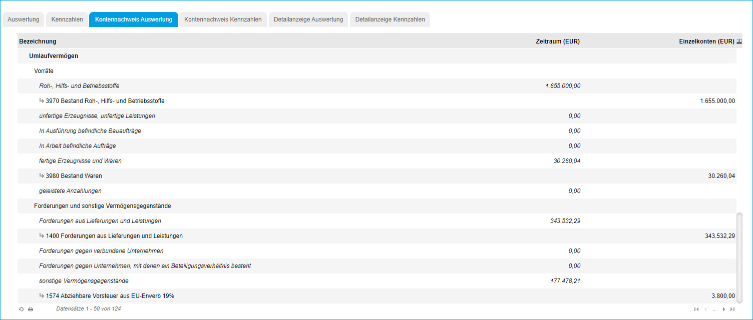Screen dimensions: 753x320
Task: Click Einzelkonten value 3.800,00
Action: click(x=723, y=296)
